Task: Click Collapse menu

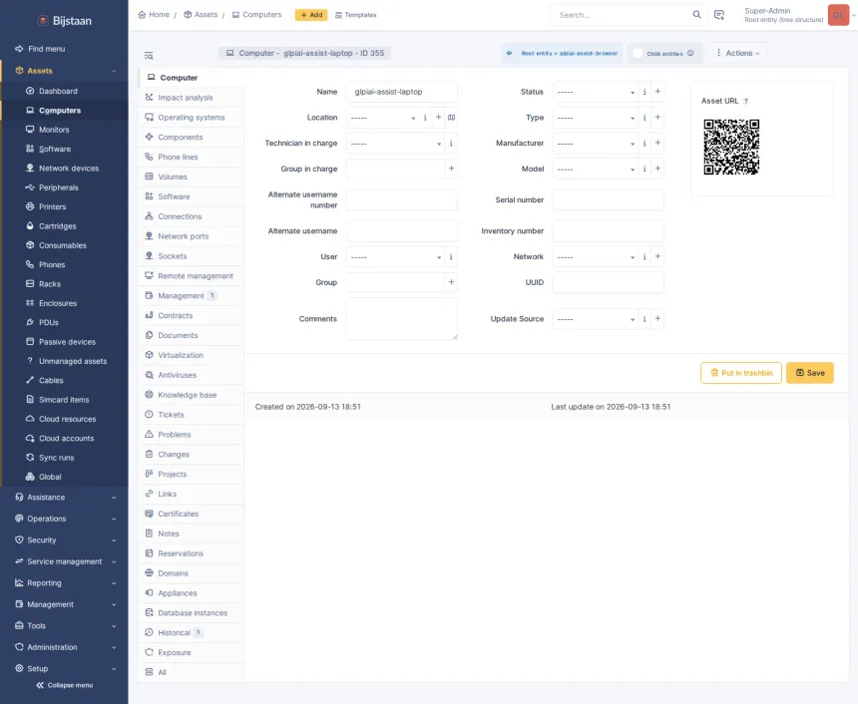Action: pyautogui.click(x=64, y=685)
